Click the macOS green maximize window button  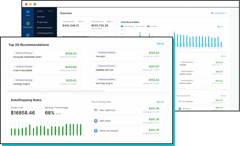(35, 4)
